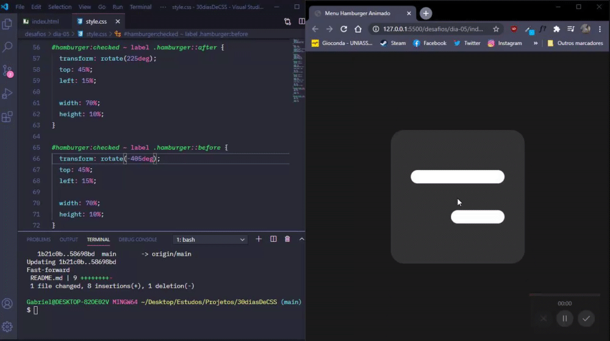Click the terminal prompt input line

point(163,310)
